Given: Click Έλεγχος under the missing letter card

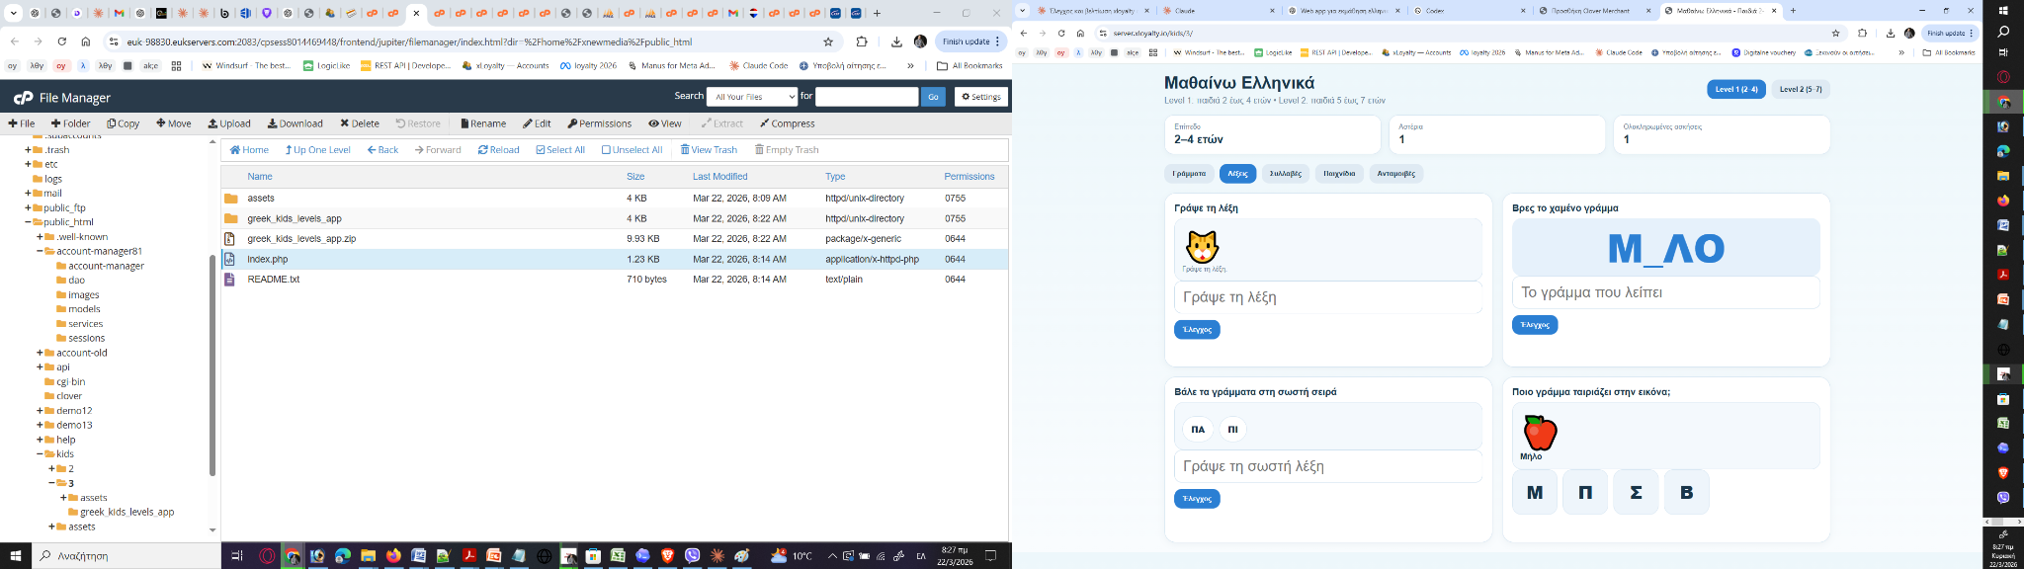Looking at the screenshot, I should click(x=1535, y=324).
